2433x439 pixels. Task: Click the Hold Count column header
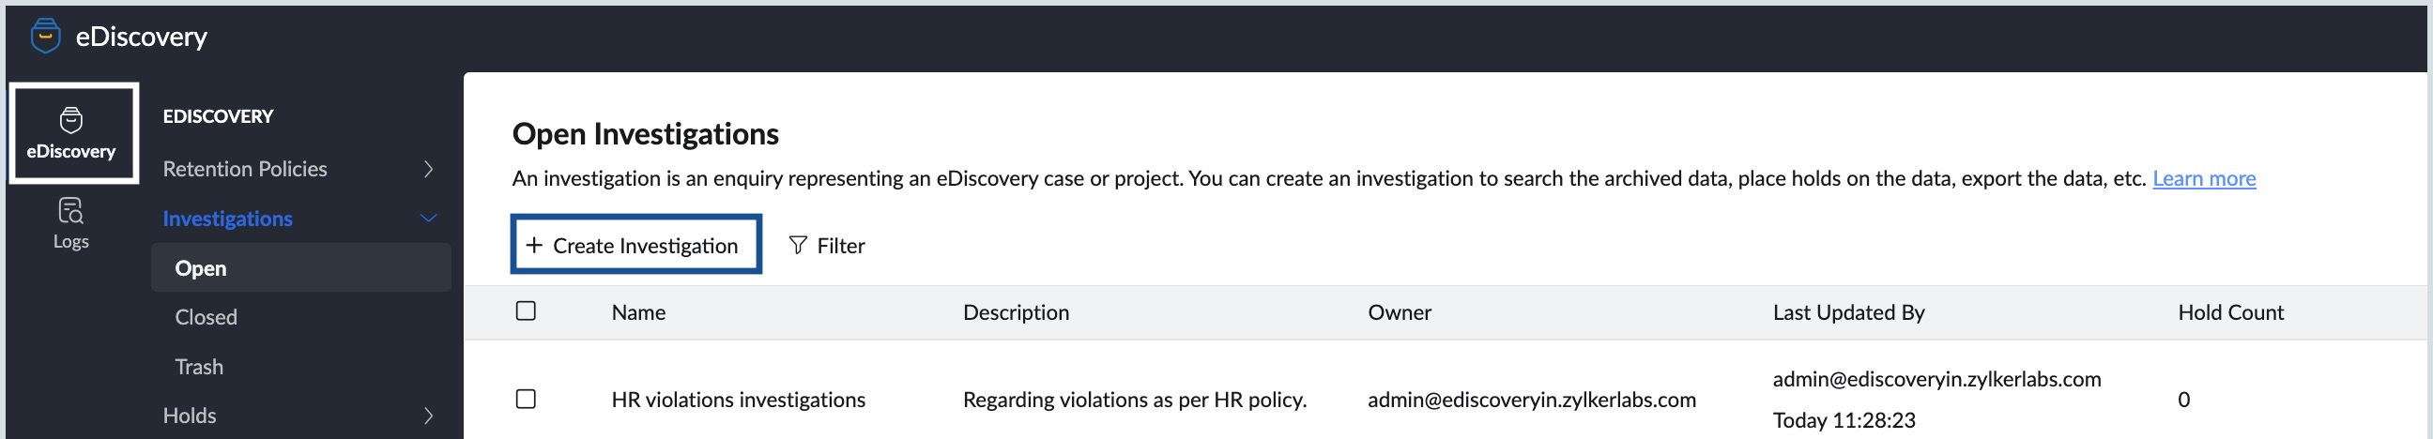(2230, 312)
